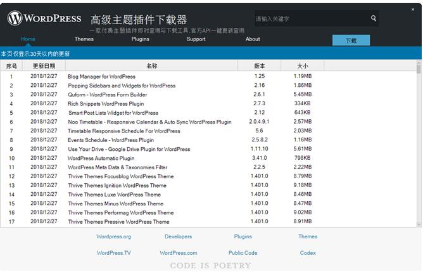This screenshot has width=423, height=272.
Task: Sort by the 序号 column header
Action: (11, 66)
